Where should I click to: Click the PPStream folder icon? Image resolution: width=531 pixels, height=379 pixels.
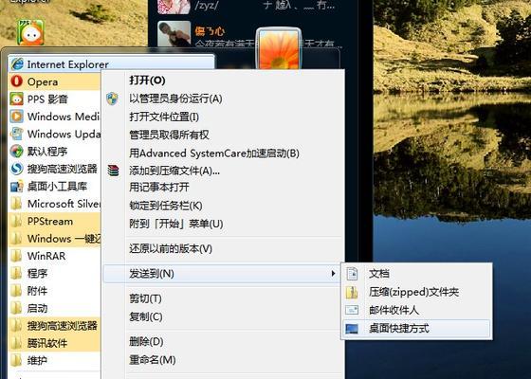tap(16, 221)
